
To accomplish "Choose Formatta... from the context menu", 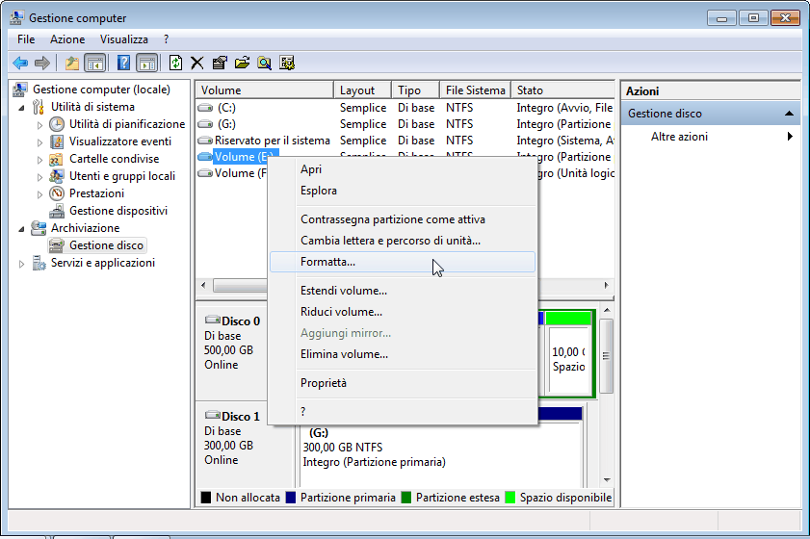I will pos(403,262).
